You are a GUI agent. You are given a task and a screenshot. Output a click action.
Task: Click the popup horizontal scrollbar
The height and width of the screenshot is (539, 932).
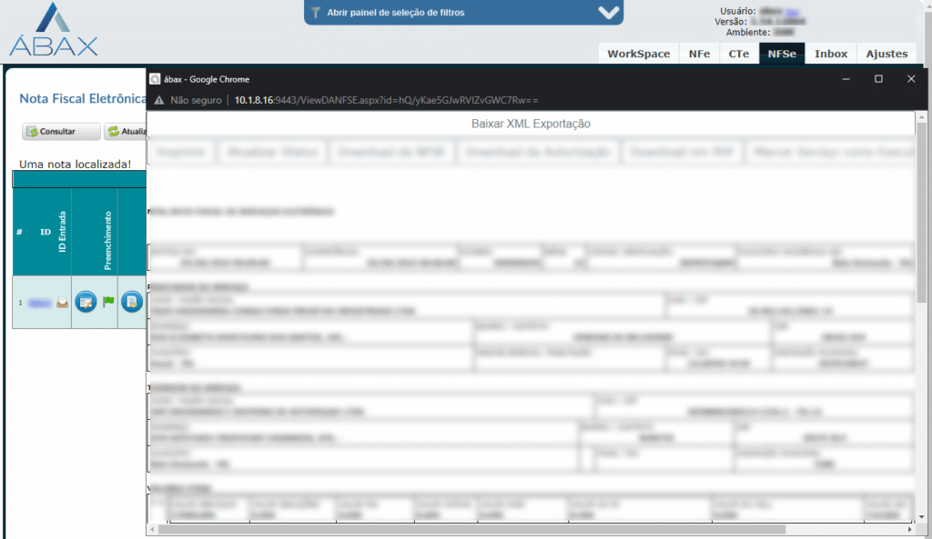tap(473, 529)
